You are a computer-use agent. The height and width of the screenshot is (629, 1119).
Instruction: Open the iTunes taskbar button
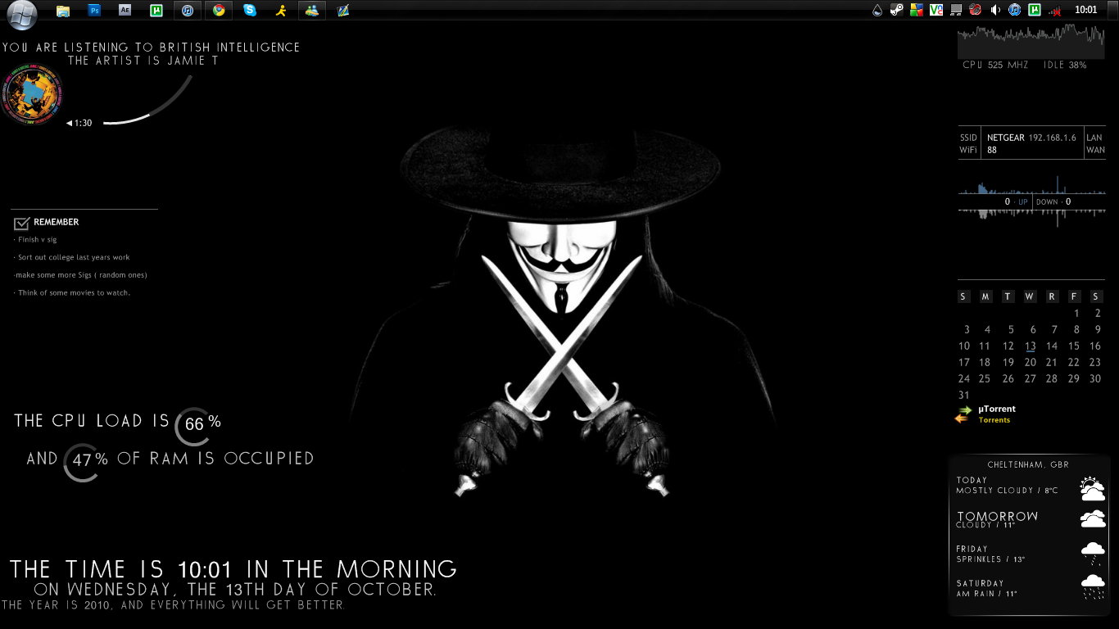[x=188, y=11]
